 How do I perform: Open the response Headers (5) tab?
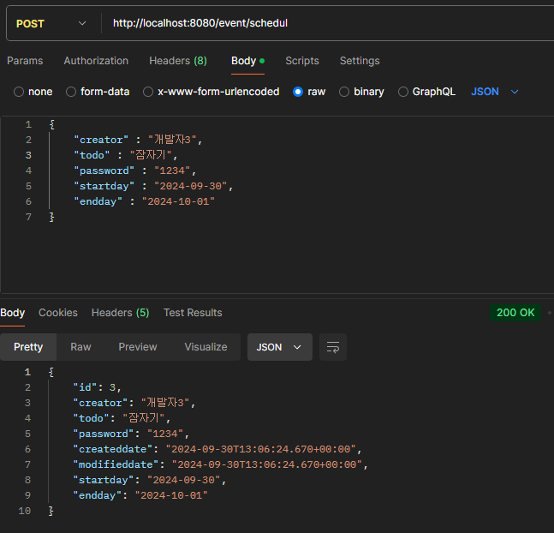[120, 313]
